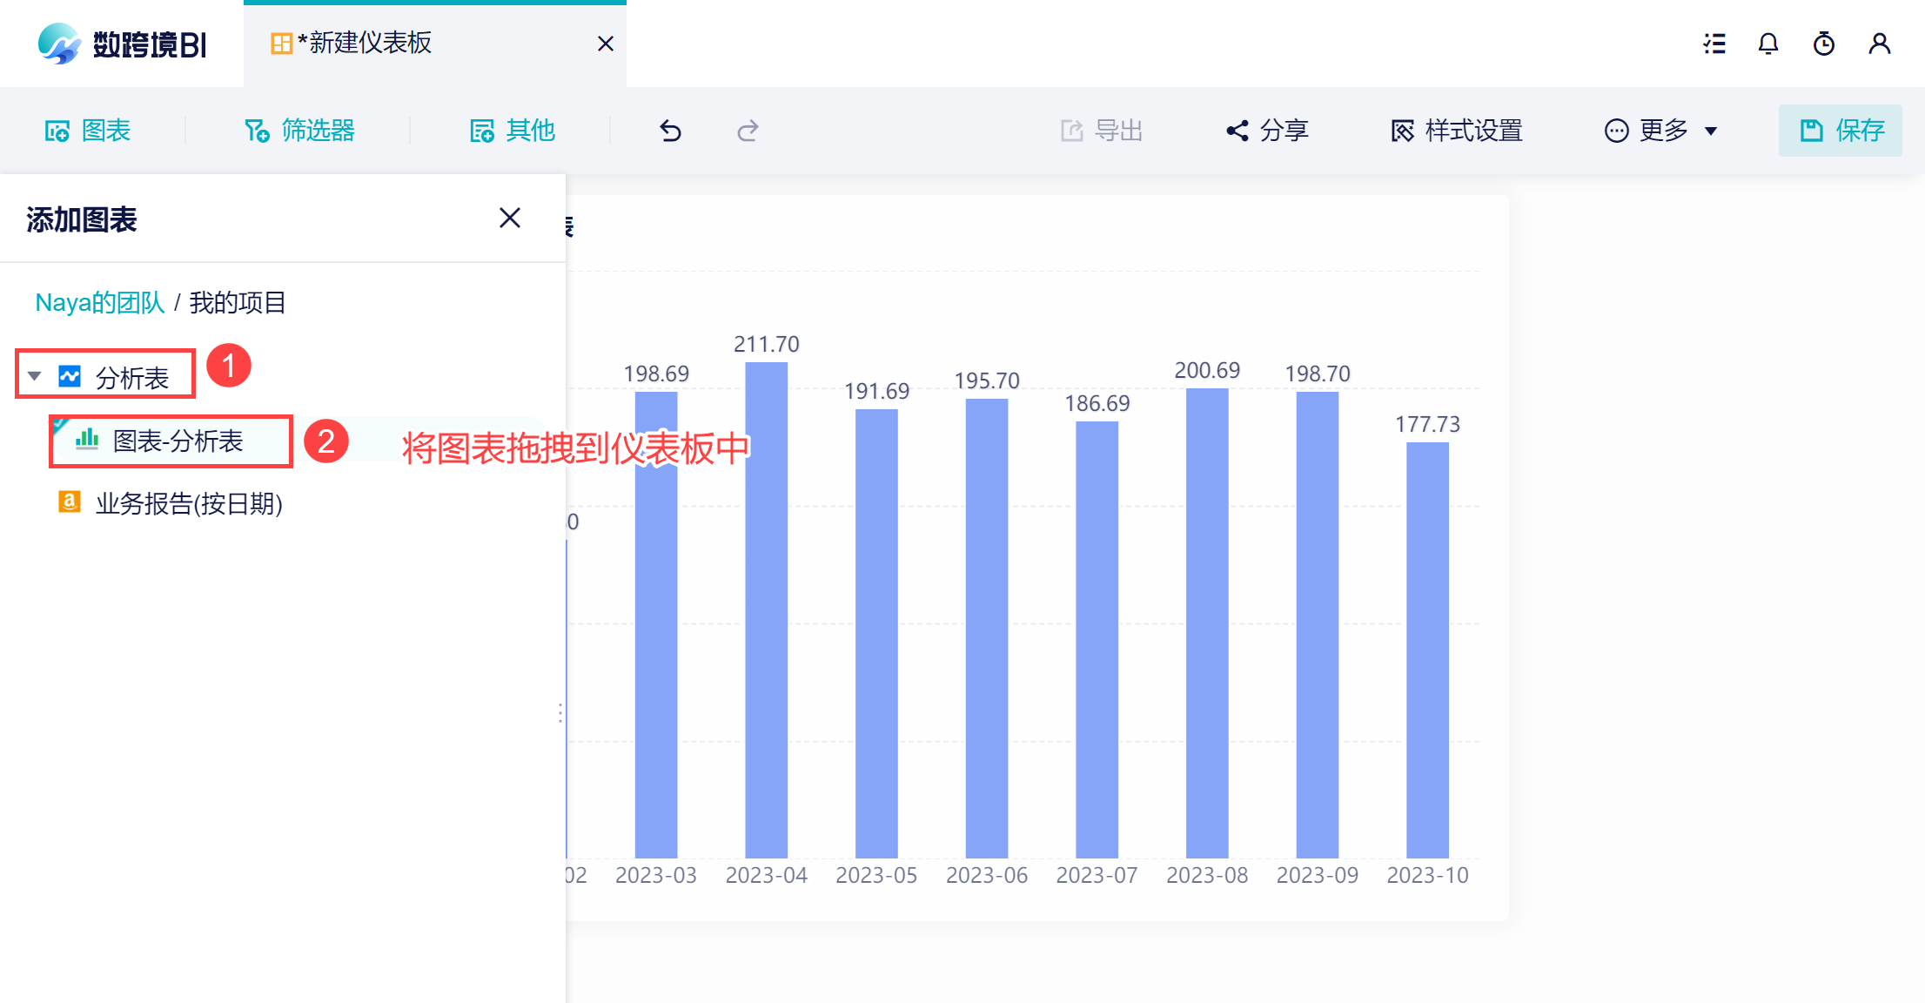Screen dimensions: 1925x1003
Task: Open the task list icon in header
Action: [x=1714, y=44]
